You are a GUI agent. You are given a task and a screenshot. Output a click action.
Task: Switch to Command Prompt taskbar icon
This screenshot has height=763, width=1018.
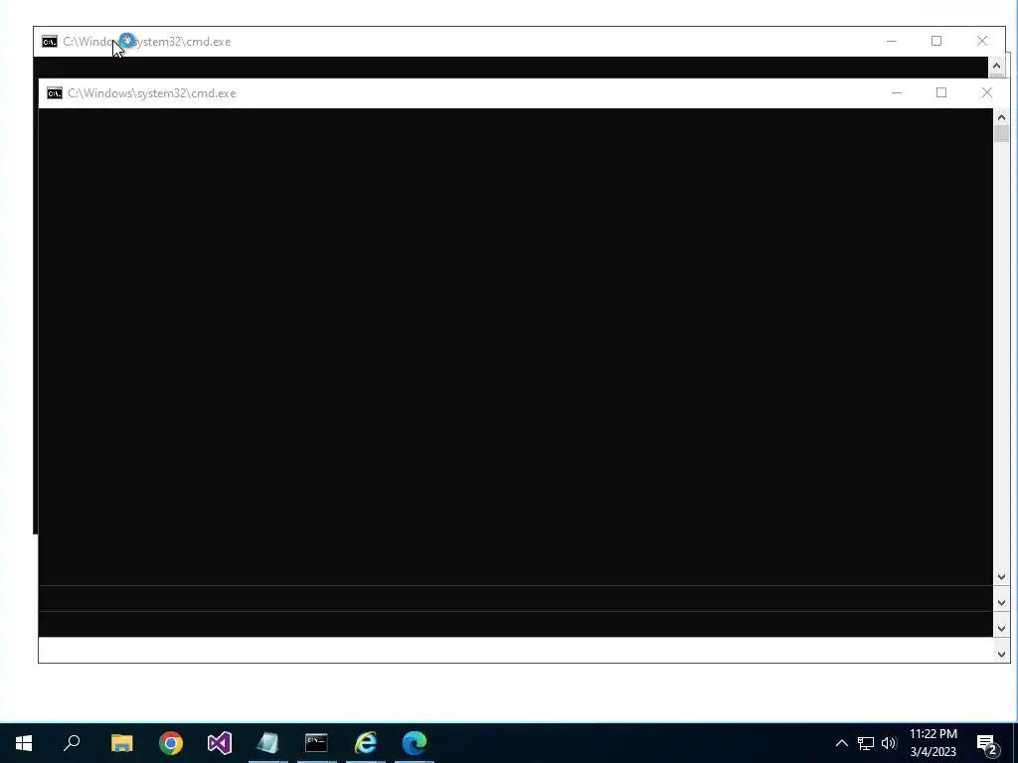pos(316,742)
